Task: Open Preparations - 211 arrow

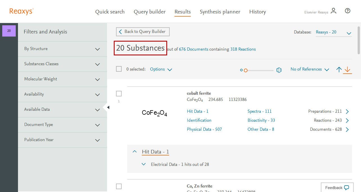Action: 347,112
